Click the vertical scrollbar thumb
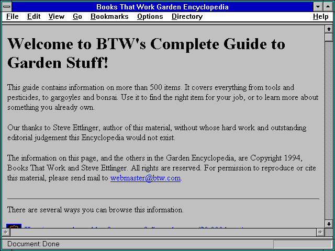 click(x=329, y=37)
